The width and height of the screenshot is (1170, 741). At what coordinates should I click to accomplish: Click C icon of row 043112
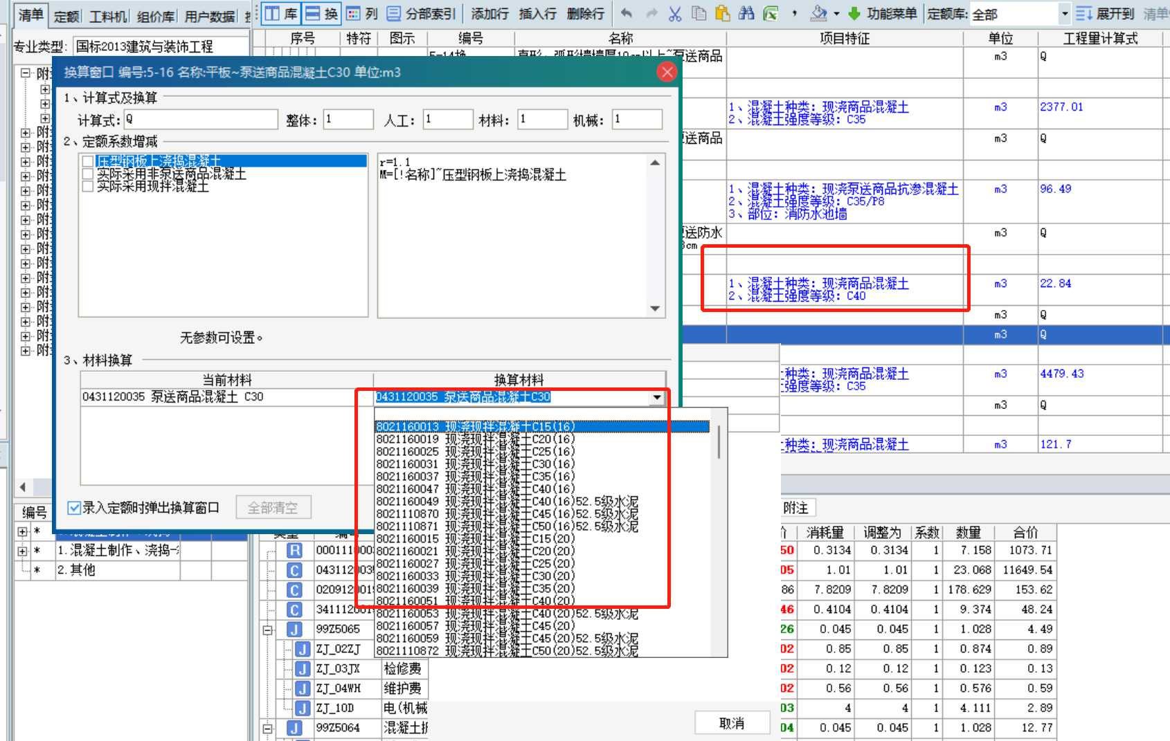295,570
